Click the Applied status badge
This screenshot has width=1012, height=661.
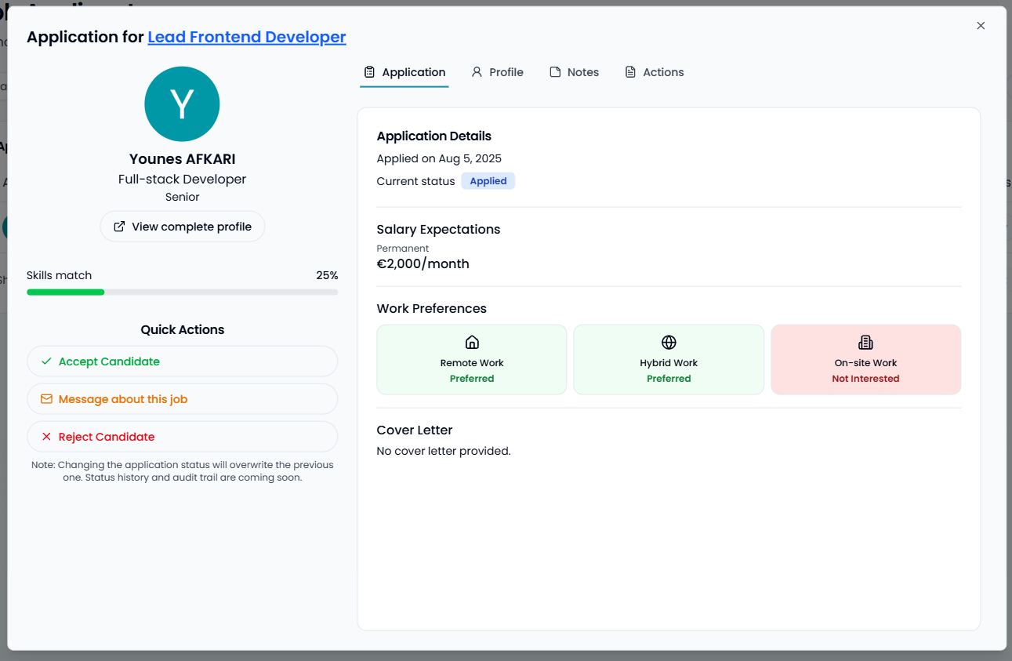pyautogui.click(x=488, y=180)
